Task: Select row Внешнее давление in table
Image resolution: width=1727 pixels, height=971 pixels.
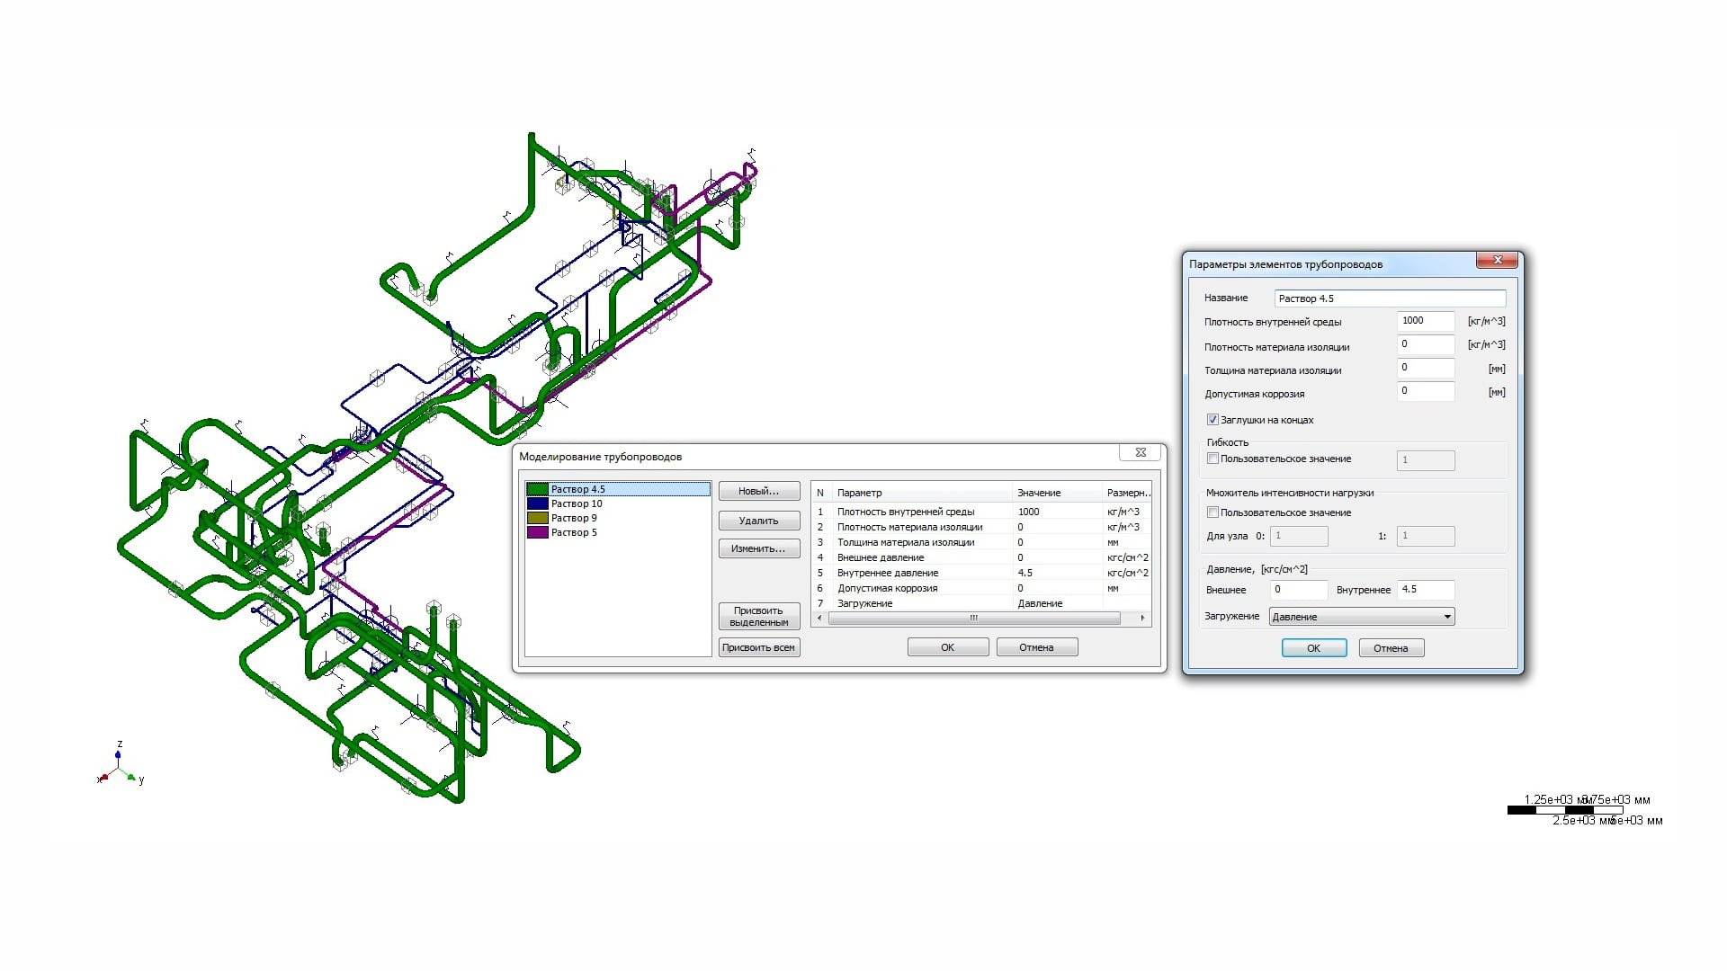Action: pos(981,557)
